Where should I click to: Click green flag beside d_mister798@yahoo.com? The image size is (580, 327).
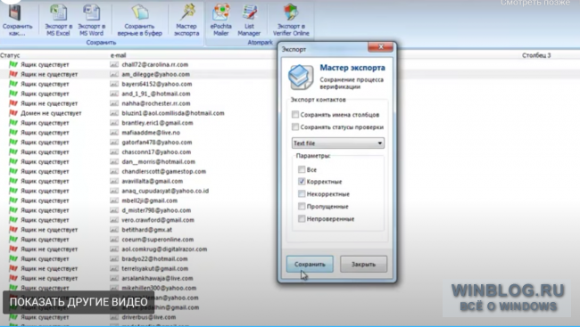coord(13,210)
